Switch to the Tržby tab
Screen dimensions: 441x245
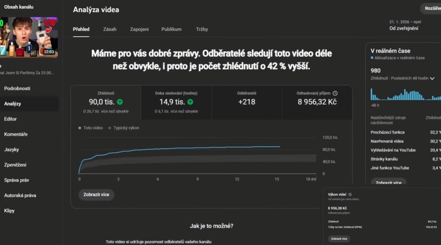point(202,29)
